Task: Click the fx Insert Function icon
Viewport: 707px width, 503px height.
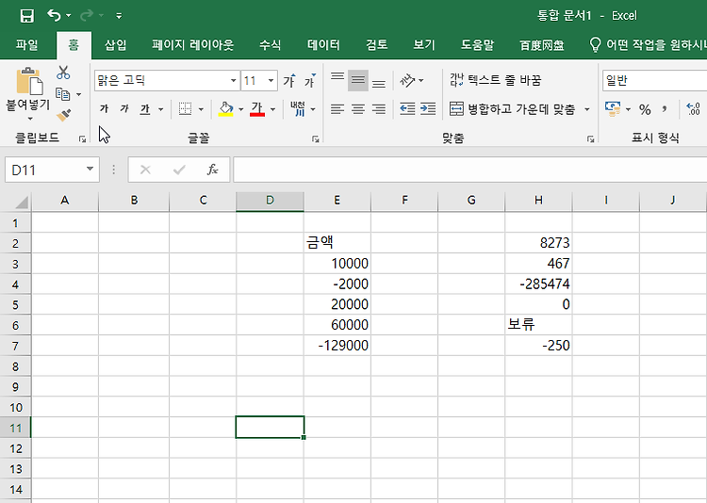Action: tap(212, 170)
